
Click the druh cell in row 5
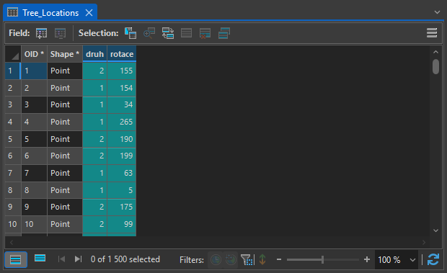tap(94, 139)
